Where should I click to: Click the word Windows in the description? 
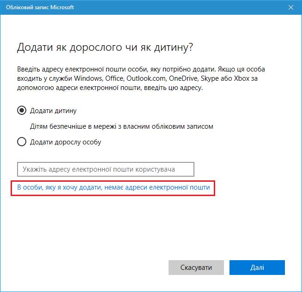pyautogui.click(x=88, y=78)
